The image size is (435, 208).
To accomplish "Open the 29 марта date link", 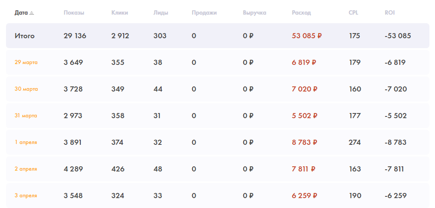I will (x=26, y=62).
